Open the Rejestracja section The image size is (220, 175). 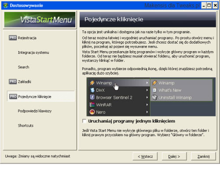27,38
